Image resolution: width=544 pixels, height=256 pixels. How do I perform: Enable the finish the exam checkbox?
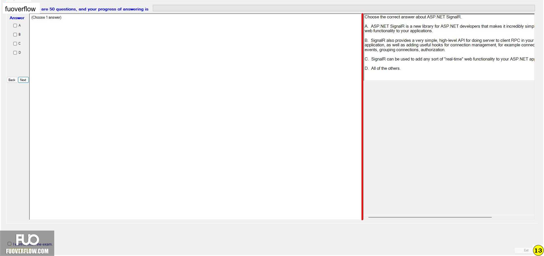(10, 244)
